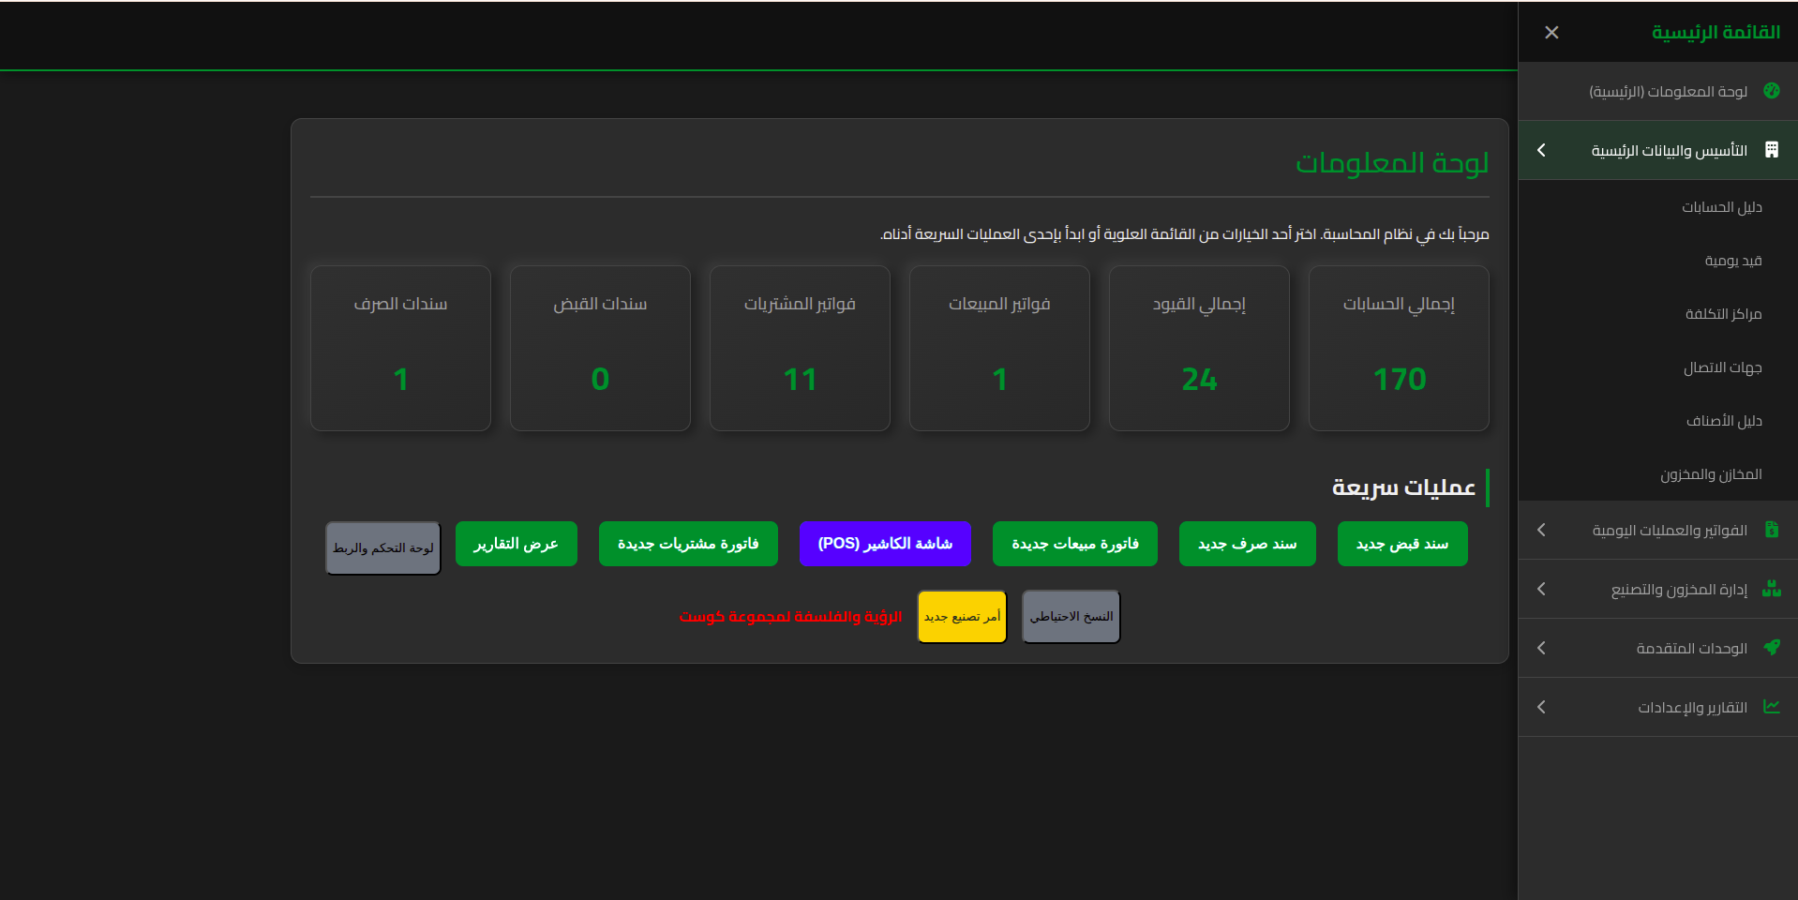The height and width of the screenshot is (900, 1798).
Task: Select قيد يومي menu item
Action: [x=1732, y=261]
